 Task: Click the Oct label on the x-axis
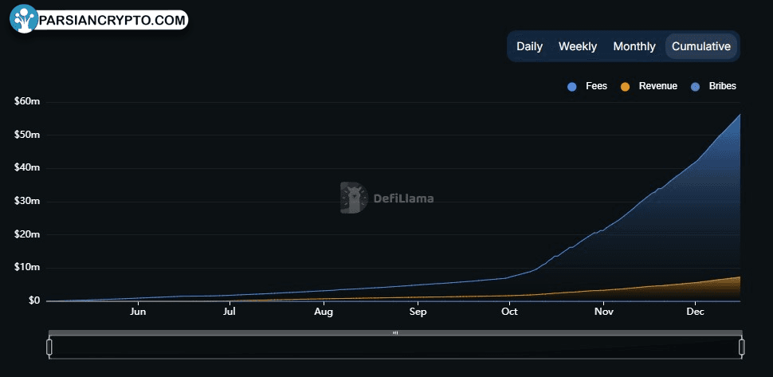pos(510,312)
